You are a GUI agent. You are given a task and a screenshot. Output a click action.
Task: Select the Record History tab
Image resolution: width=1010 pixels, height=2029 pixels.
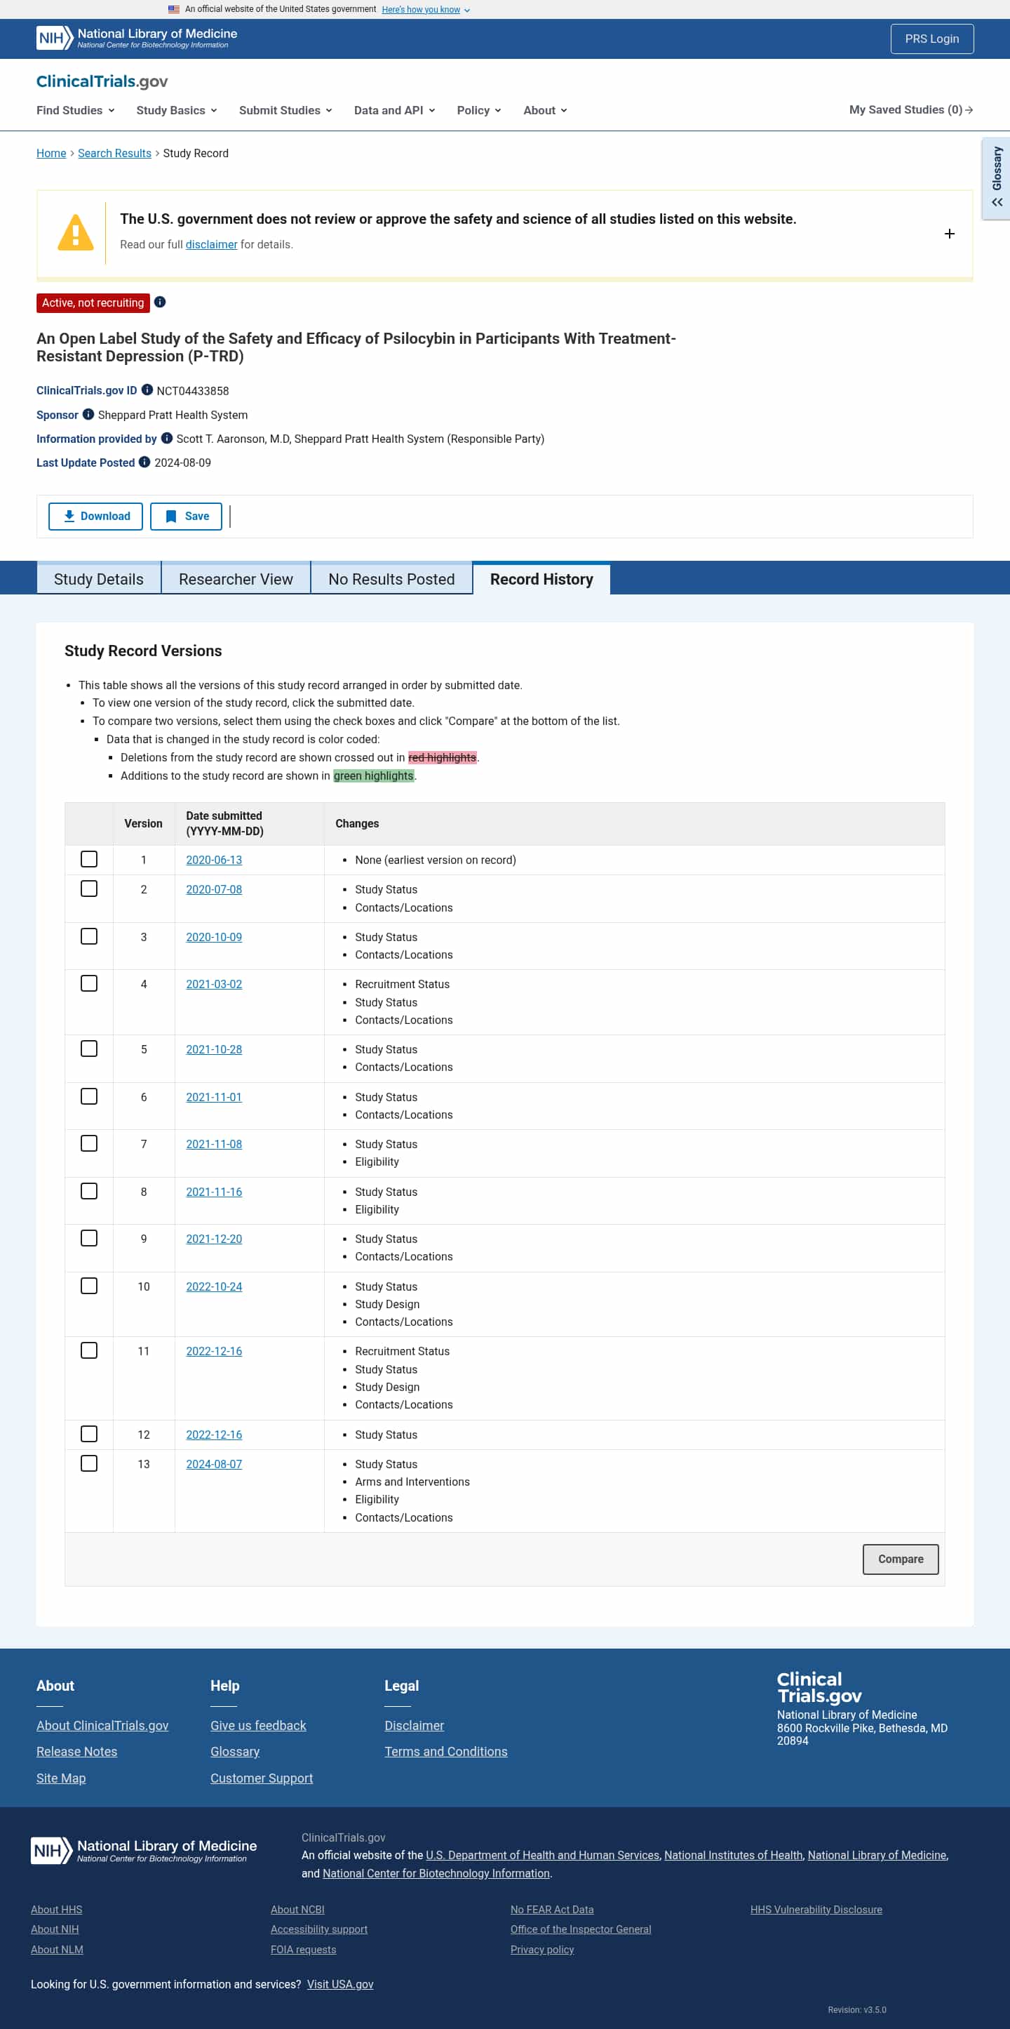click(541, 579)
